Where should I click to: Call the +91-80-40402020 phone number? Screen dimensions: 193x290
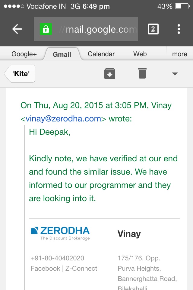click(x=57, y=258)
